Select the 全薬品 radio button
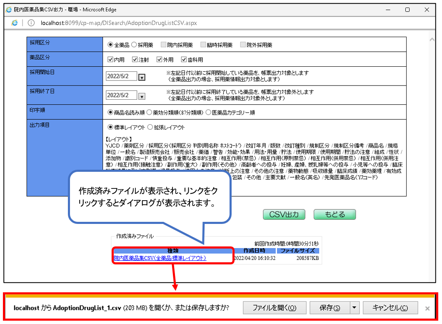Screen dimensions: 442x324 (x=110, y=45)
